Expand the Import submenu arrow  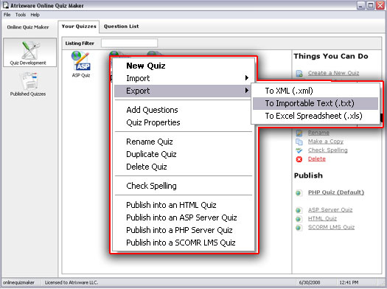246,78
